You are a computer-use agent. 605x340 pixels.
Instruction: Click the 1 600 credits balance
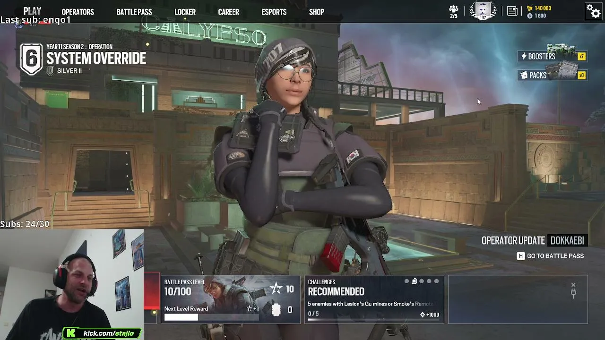[x=541, y=16]
